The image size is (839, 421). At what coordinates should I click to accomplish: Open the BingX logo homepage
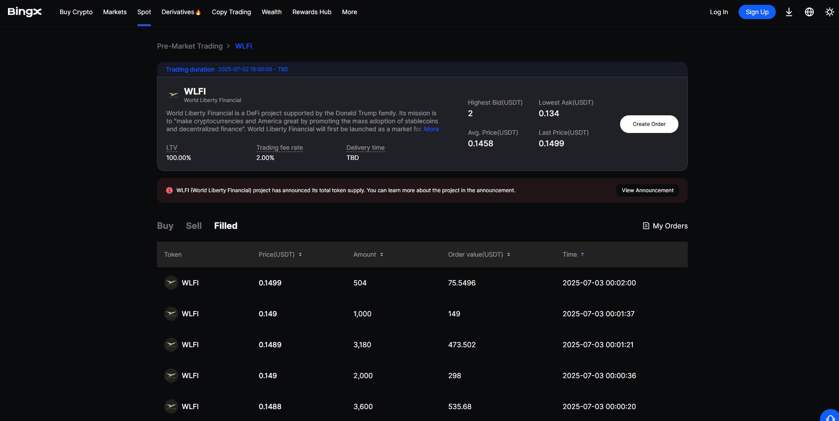(x=25, y=12)
